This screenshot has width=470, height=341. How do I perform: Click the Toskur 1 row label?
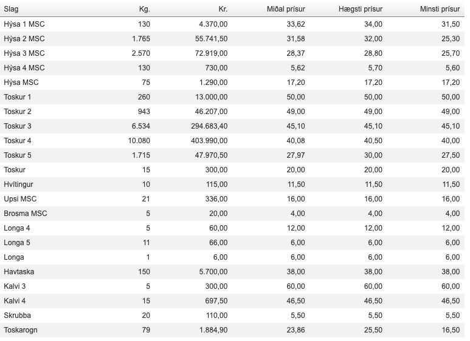pyautogui.click(x=18, y=97)
